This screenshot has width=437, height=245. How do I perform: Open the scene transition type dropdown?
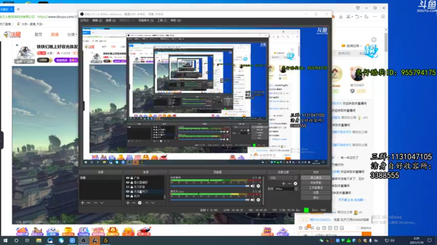283,178
